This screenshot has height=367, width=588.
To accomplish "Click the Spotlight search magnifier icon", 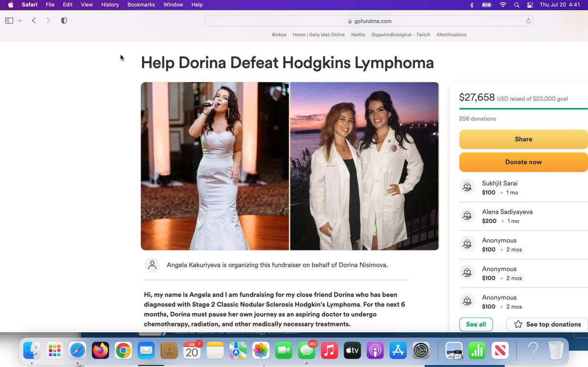I will coord(516,5).
